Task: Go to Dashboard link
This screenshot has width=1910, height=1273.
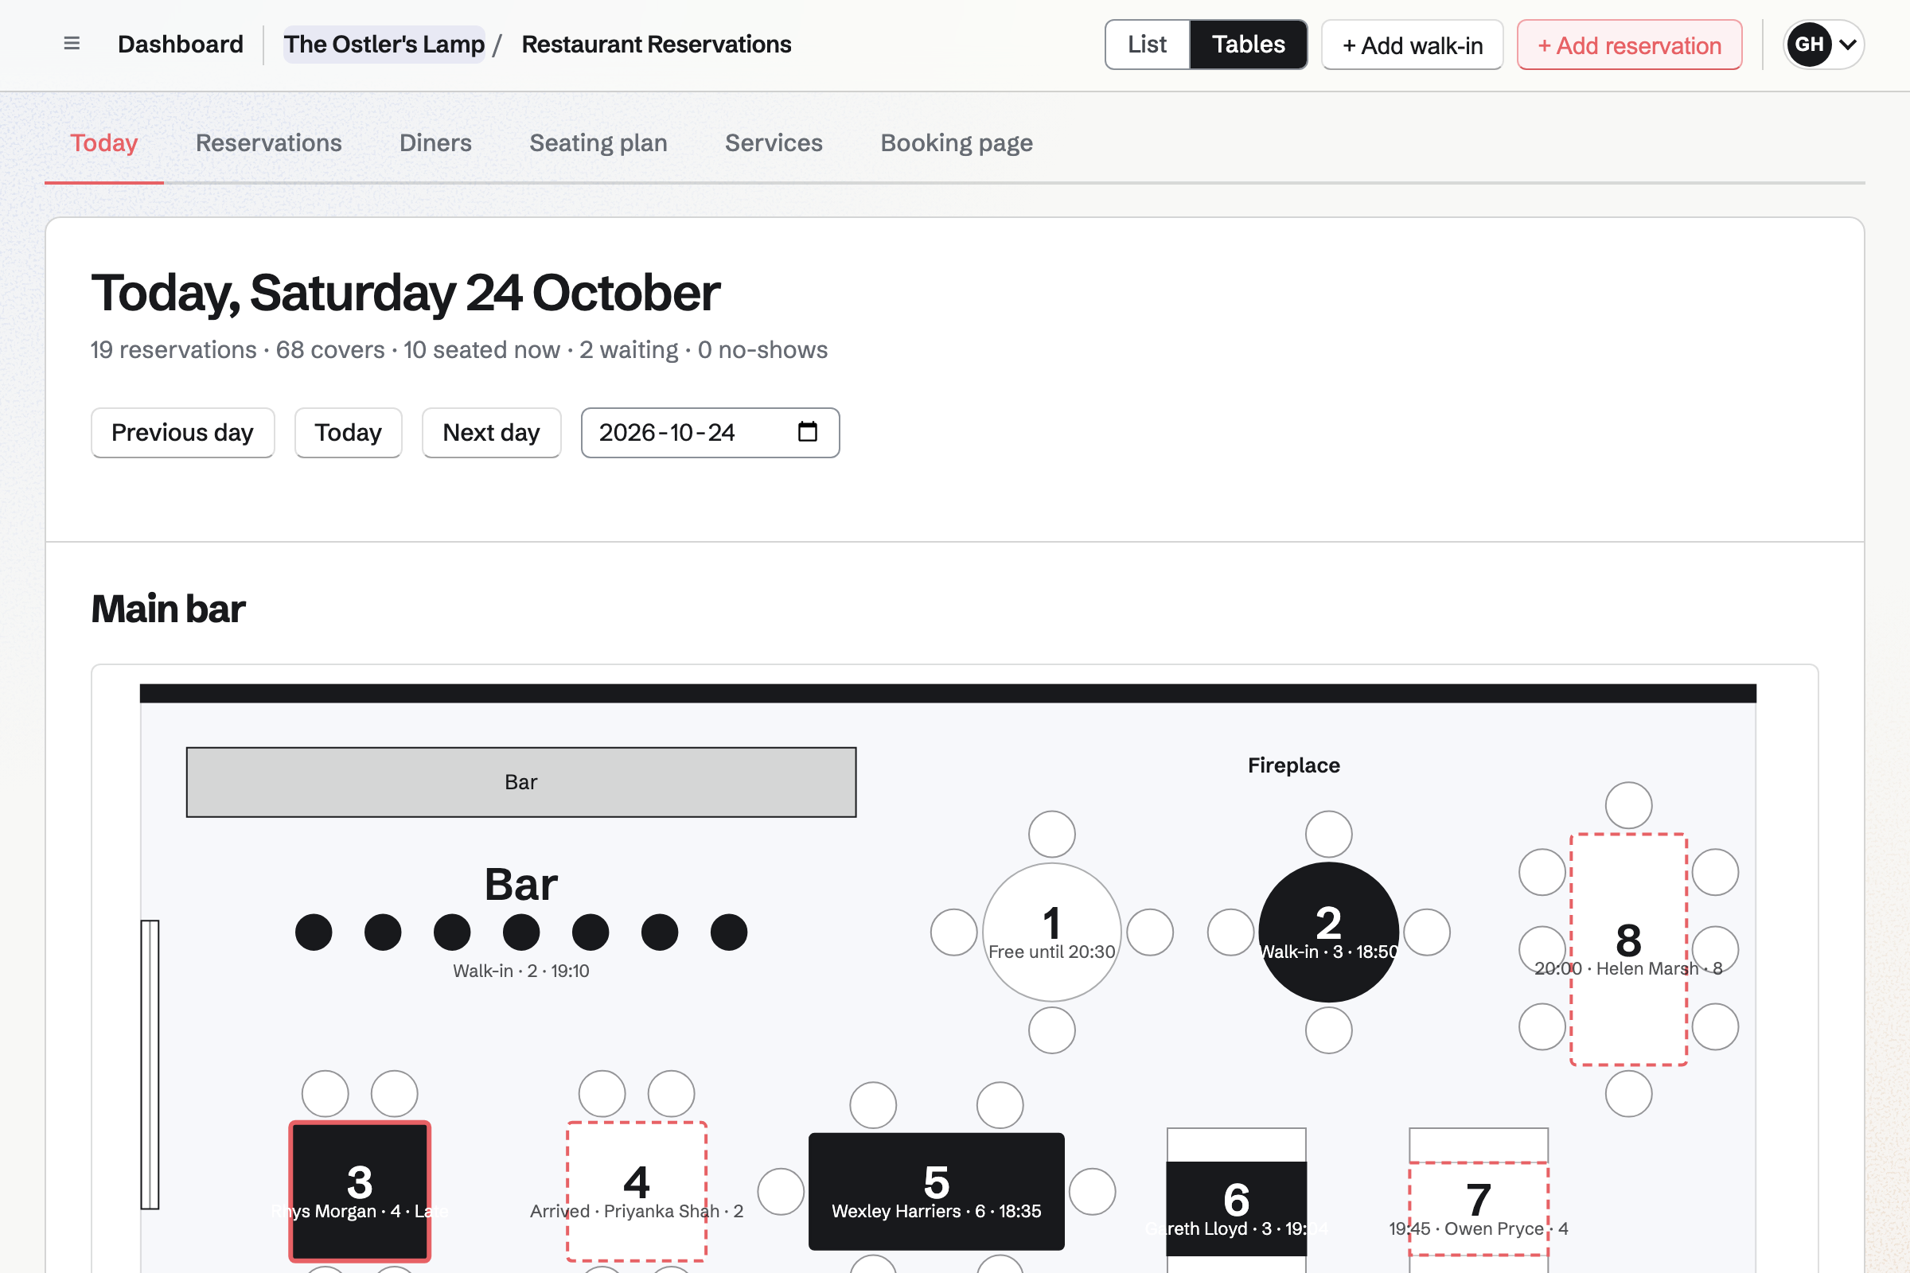Action: (181, 45)
